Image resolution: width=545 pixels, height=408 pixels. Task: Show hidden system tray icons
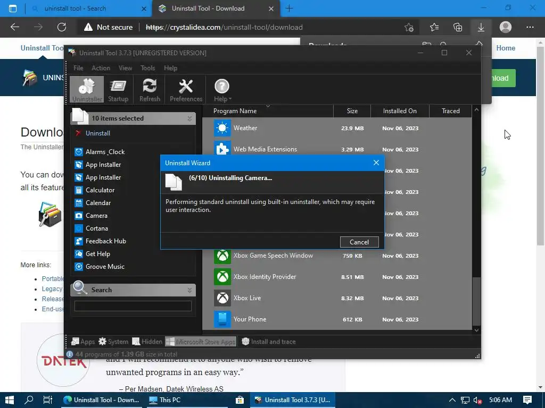pos(452,400)
